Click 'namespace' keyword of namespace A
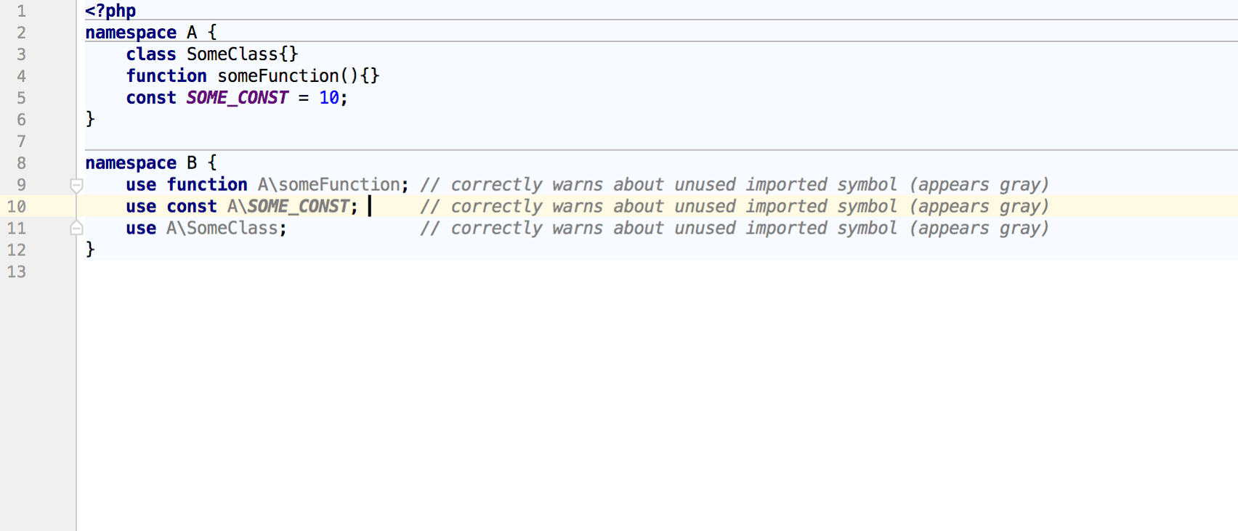1238x531 pixels. click(x=131, y=33)
